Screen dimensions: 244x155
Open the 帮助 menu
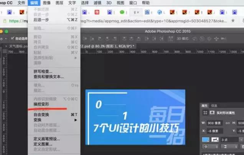click(x=146, y=3)
